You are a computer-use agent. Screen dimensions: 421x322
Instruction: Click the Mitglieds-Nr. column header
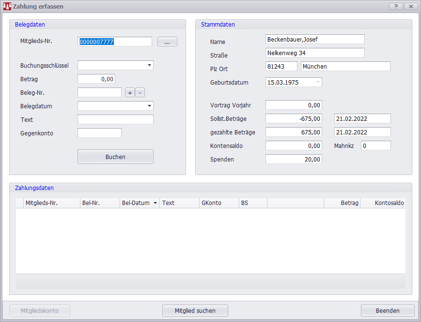click(52, 203)
